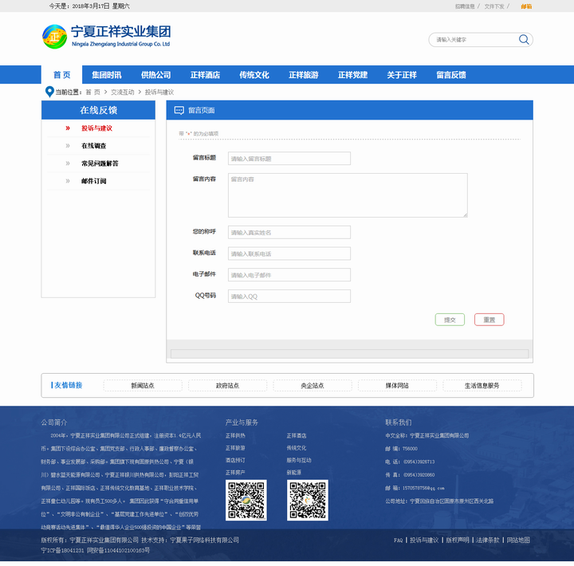Screen dimensions: 574x566
Task: Open the 首页 navigation tab
Action: (61, 75)
